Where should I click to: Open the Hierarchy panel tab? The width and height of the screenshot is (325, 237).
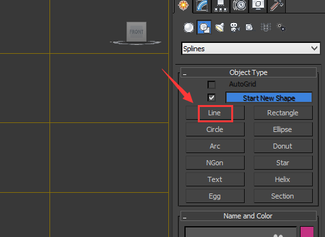[x=220, y=5]
